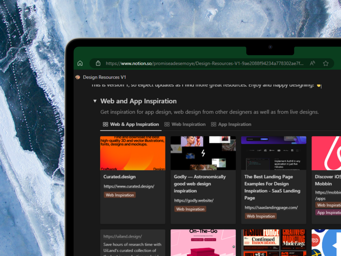Open the Godly website thumbnail

coord(203,153)
